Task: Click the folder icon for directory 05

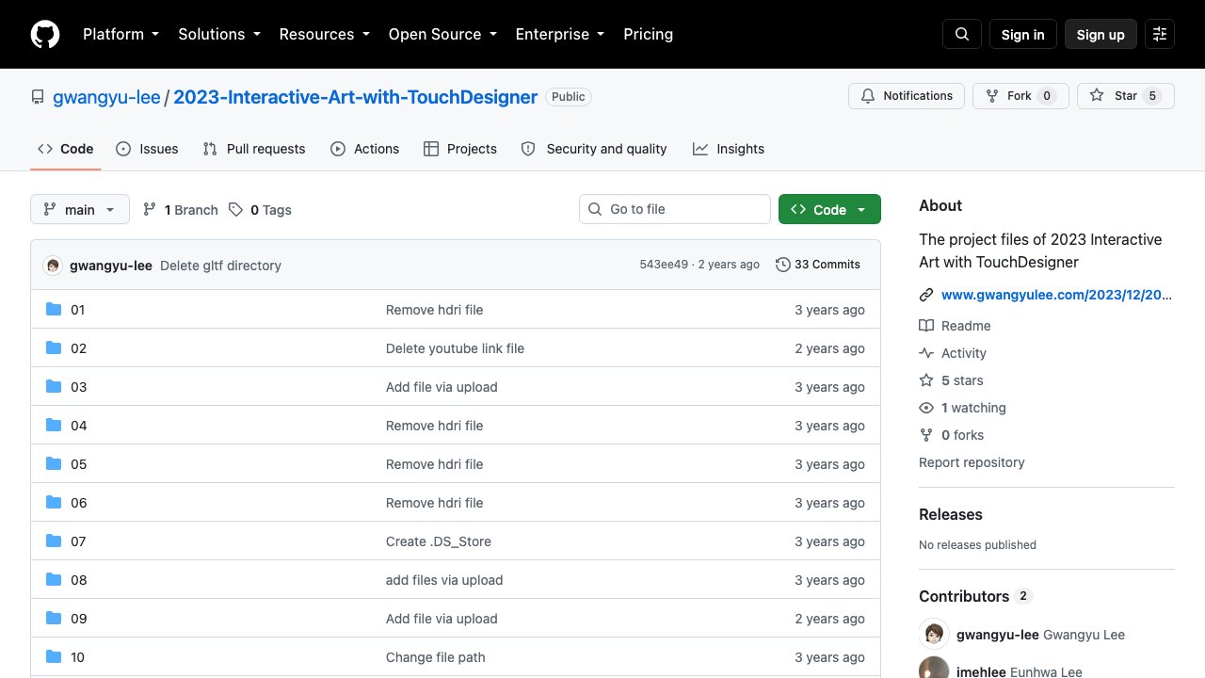Action: pyautogui.click(x=54, y=464)
